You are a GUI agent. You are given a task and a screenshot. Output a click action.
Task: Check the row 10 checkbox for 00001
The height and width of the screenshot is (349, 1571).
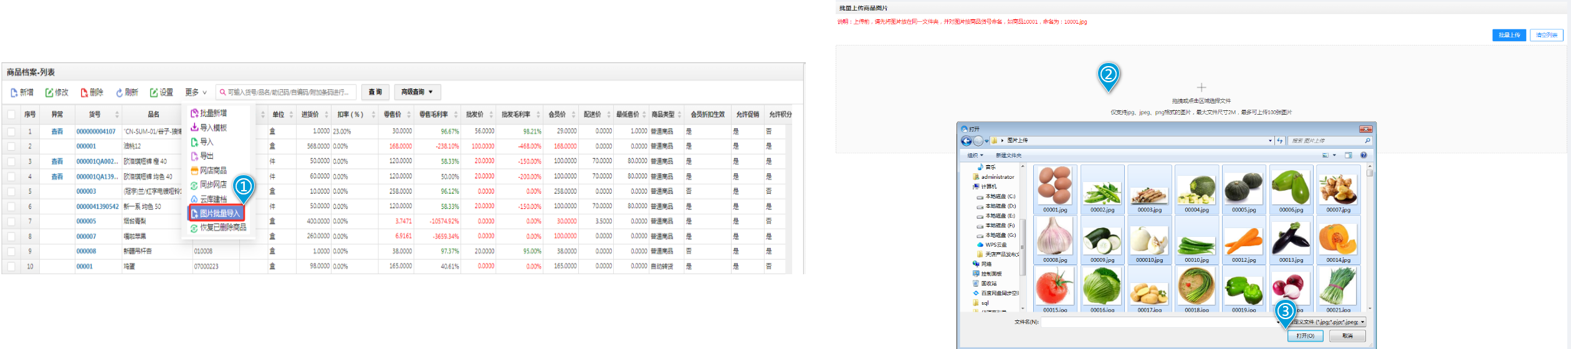11,266
